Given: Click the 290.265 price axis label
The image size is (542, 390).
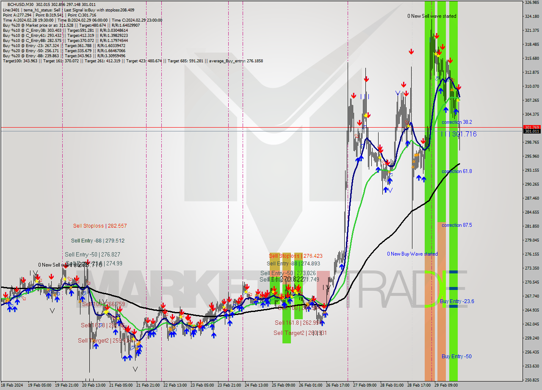Looking at the screenshot, I should tap(532, 184).
